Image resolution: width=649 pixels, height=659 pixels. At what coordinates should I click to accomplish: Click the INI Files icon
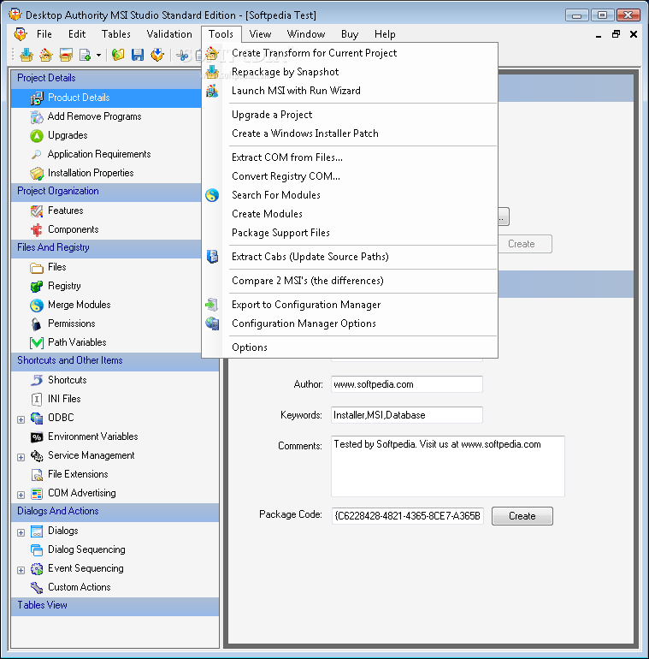point(37,399)
